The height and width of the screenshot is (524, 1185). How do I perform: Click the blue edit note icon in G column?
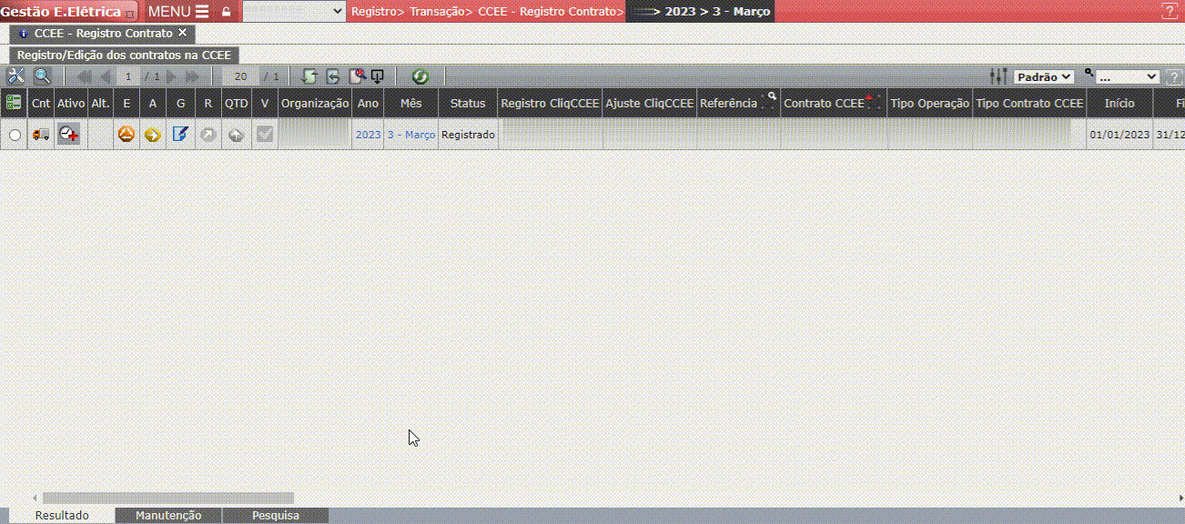[x=180, y=135]
